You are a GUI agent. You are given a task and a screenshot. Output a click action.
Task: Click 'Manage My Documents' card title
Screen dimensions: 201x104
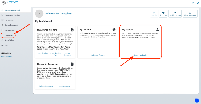click(x=48, y=64)
